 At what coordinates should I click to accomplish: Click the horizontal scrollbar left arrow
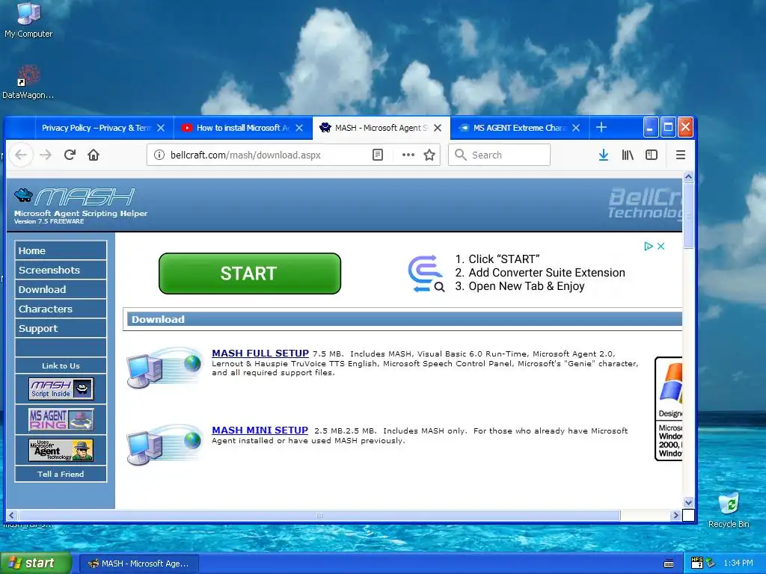click(11, 515)
